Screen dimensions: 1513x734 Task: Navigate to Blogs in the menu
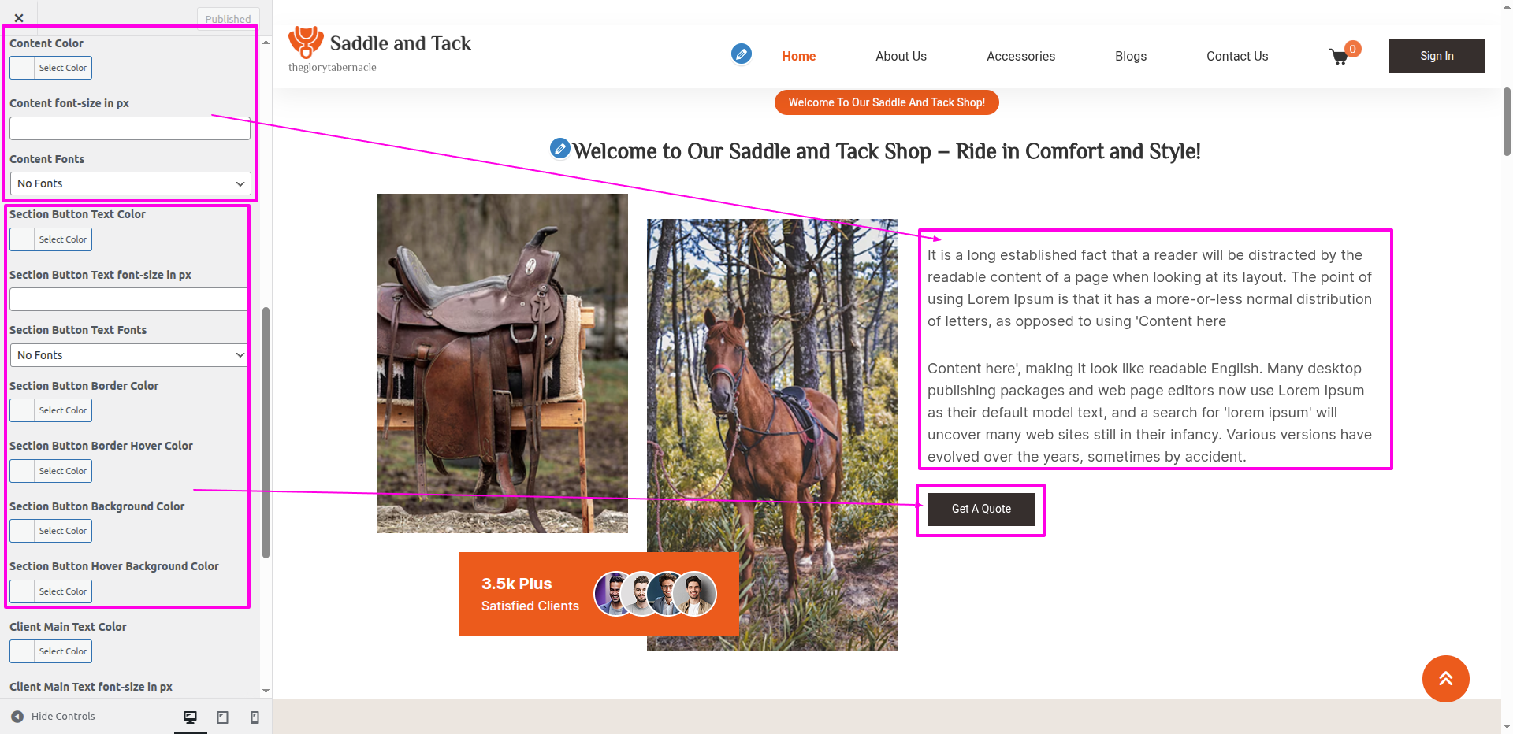click(1130, 57)
